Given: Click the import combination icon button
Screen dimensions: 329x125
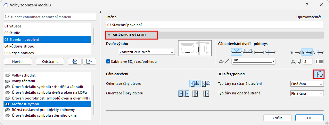Looking at the screenshot, I should (x=75, y=61).
